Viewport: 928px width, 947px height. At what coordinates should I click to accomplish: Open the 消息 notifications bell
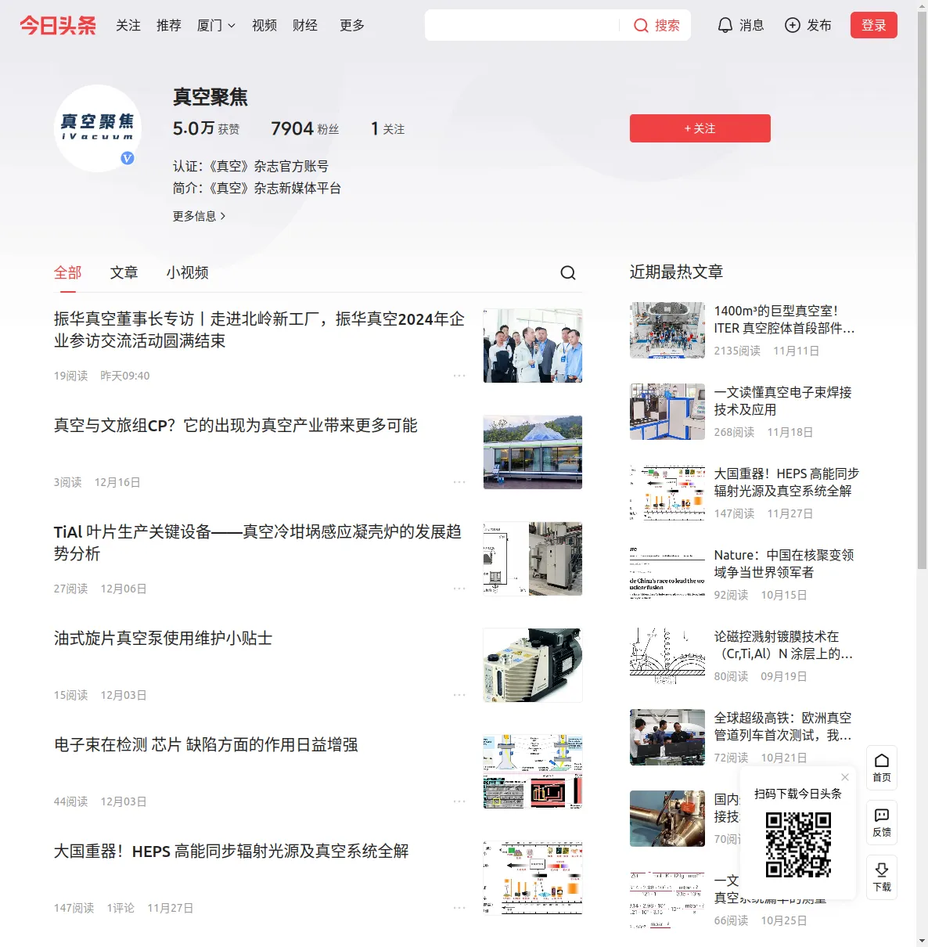(725, 25)
